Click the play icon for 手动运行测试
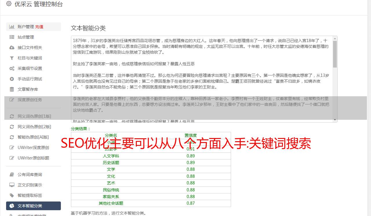The height and width of the screenshot is (216, 371). [x=12, y=79]
